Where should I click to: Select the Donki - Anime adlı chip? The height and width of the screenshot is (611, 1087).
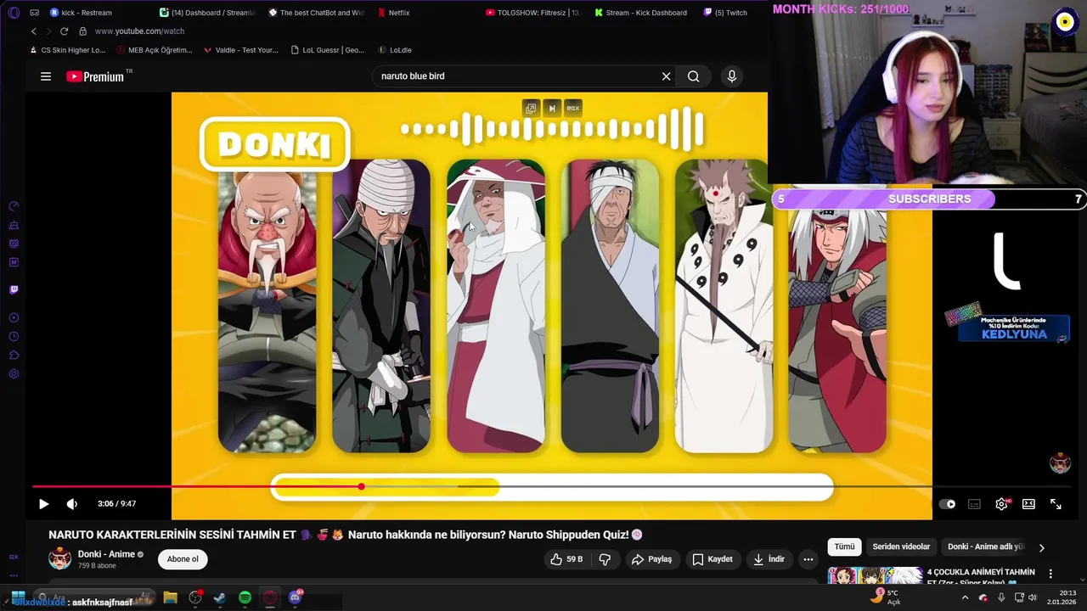coord(986,547)
